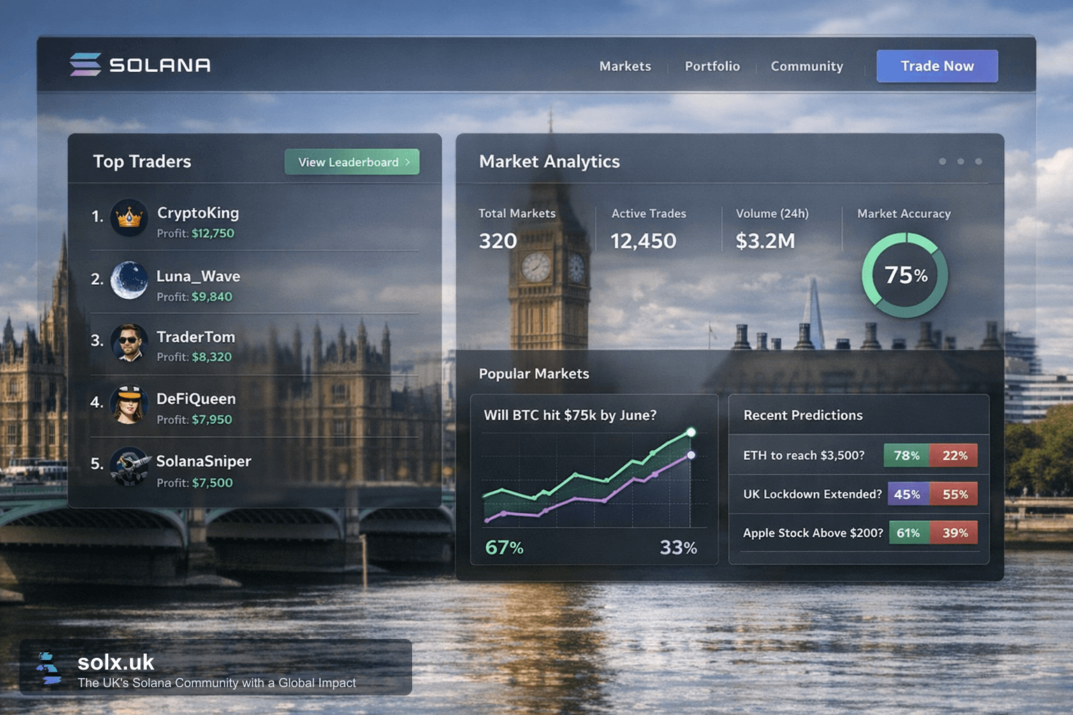This screenshot has height=715, width=1073.
Task: Open Luna_Wave's moon avatar
Action: tap(129, 280)
